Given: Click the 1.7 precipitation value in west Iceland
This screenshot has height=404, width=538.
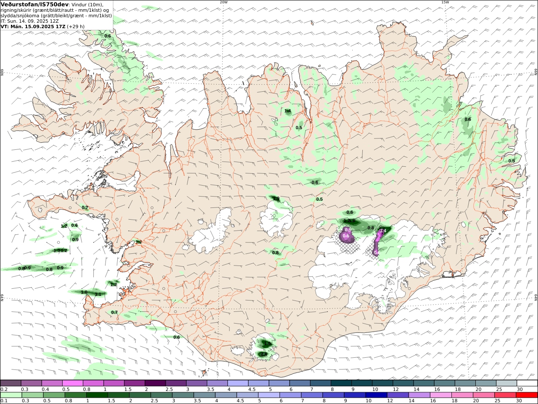Looking at the screenshot, I should pyautogui.click(x=138, y=242).
